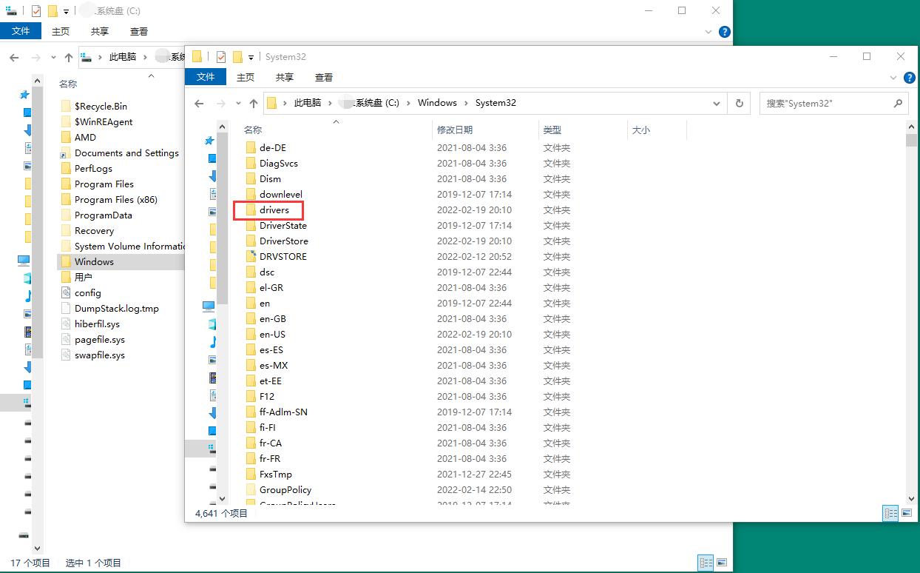Switch to the 查看 tab in System32 window
This screenshot has width=920, height=573.
323,76
